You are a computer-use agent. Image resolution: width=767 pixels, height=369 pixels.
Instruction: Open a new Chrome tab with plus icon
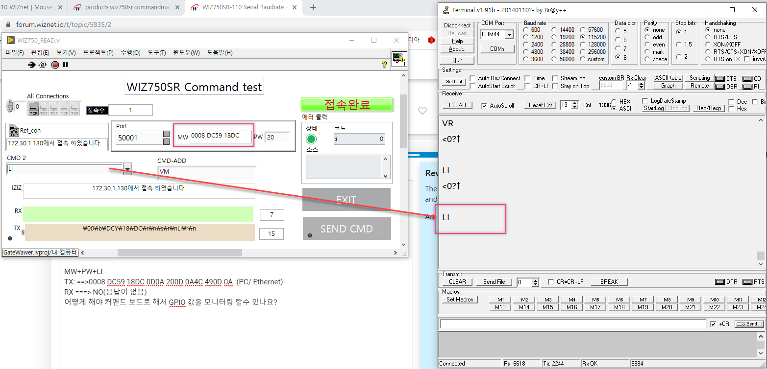(313, 7)
